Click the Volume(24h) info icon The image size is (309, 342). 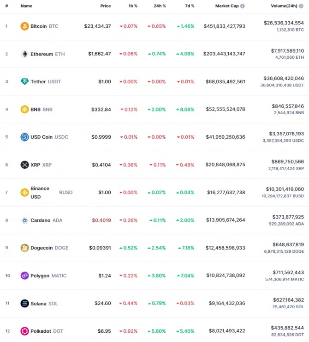(301, 6)
